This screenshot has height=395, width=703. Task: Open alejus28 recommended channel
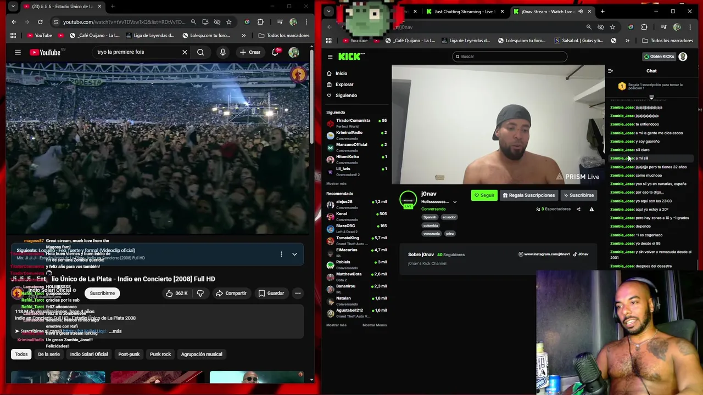(356, 204)
